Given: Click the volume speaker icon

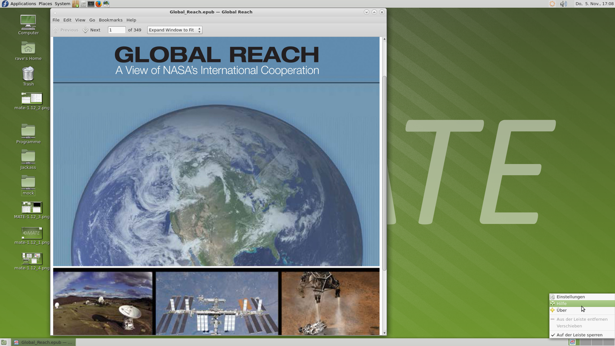Looking at the screenshot, I should point(563,4).
